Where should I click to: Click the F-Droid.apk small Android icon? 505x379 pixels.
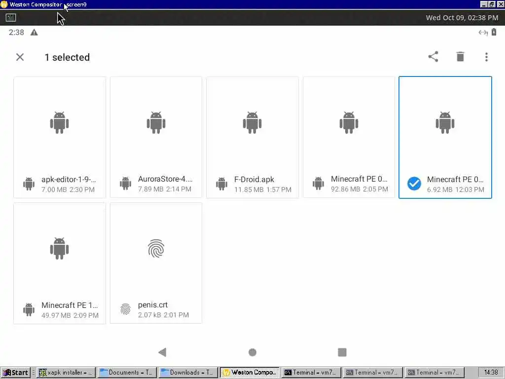(221, 184)
